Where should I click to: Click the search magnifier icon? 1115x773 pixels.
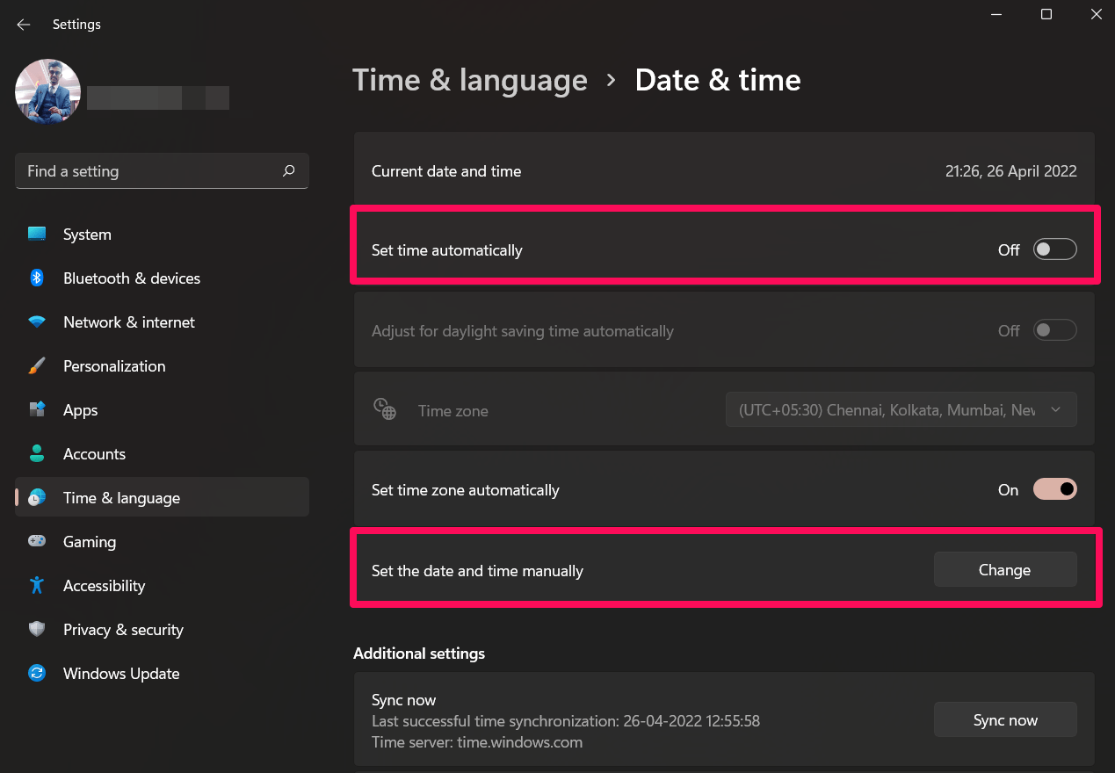click(288, 171)
